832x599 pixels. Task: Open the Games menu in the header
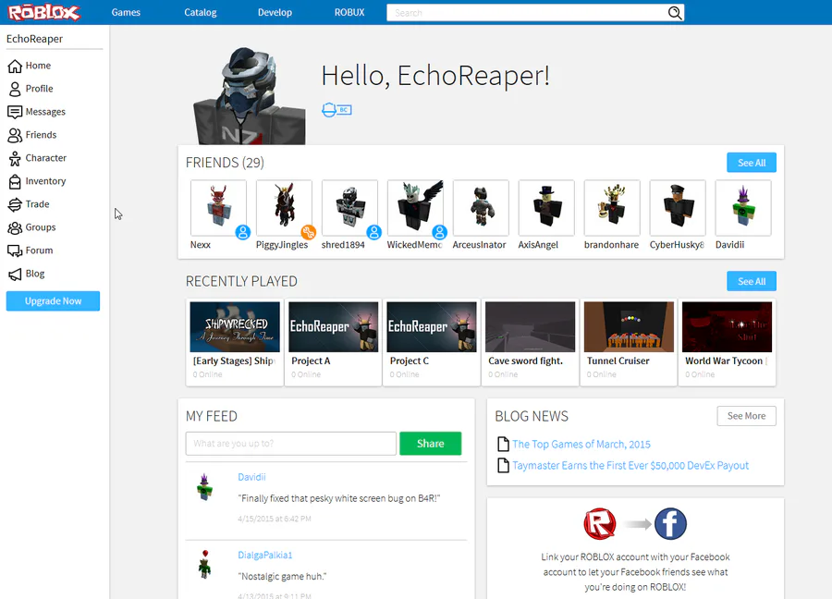click(x=126, y=12)
